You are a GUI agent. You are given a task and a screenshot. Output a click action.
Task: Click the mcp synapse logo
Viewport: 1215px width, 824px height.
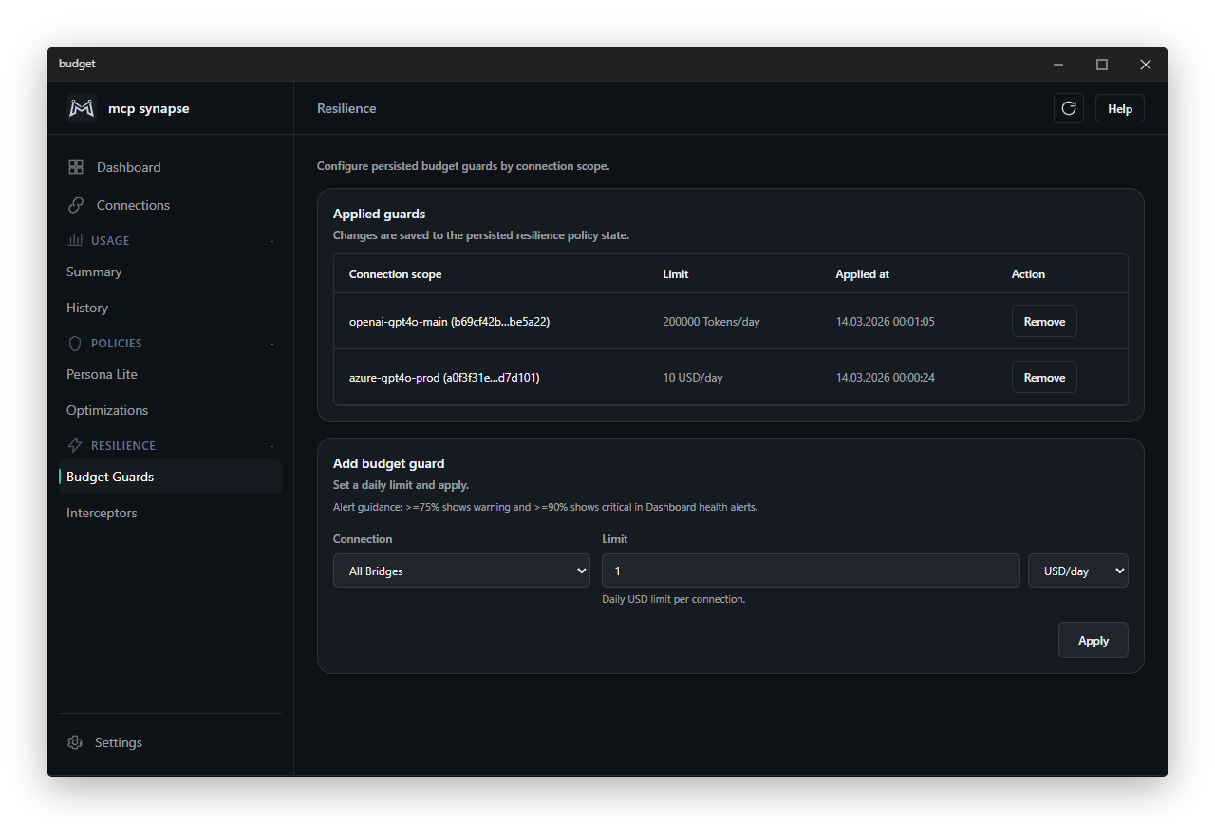tap(82, 107)
